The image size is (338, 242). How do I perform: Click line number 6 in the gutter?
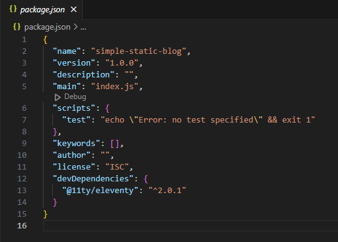24,108
